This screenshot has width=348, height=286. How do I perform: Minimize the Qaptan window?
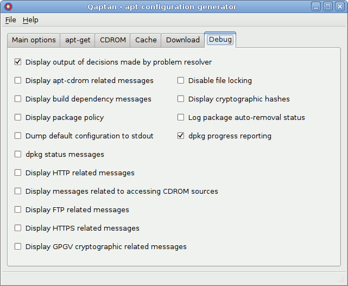pos(316,7)
